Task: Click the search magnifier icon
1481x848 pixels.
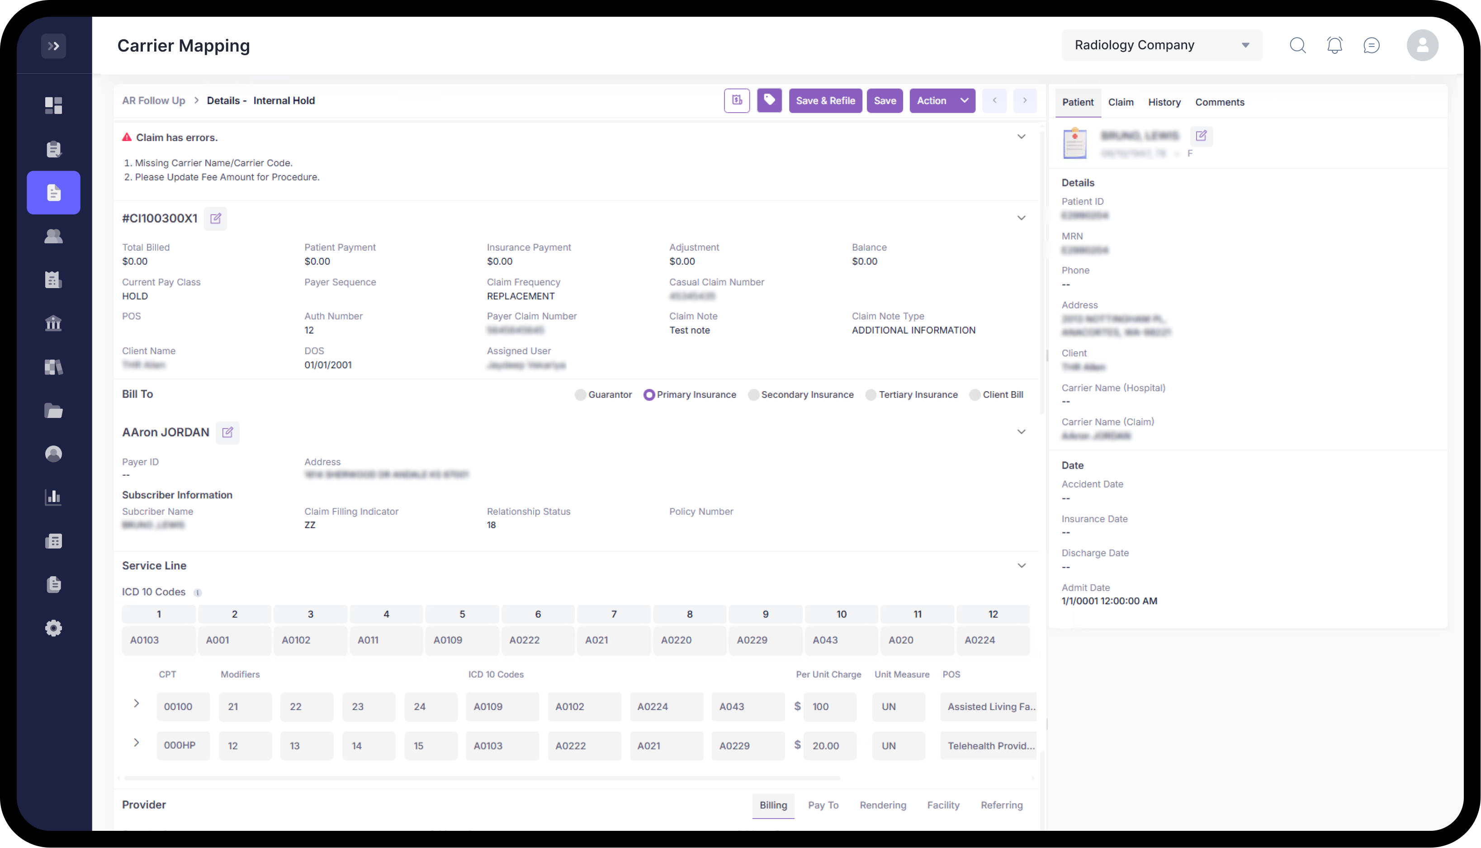Action: 1297,45
